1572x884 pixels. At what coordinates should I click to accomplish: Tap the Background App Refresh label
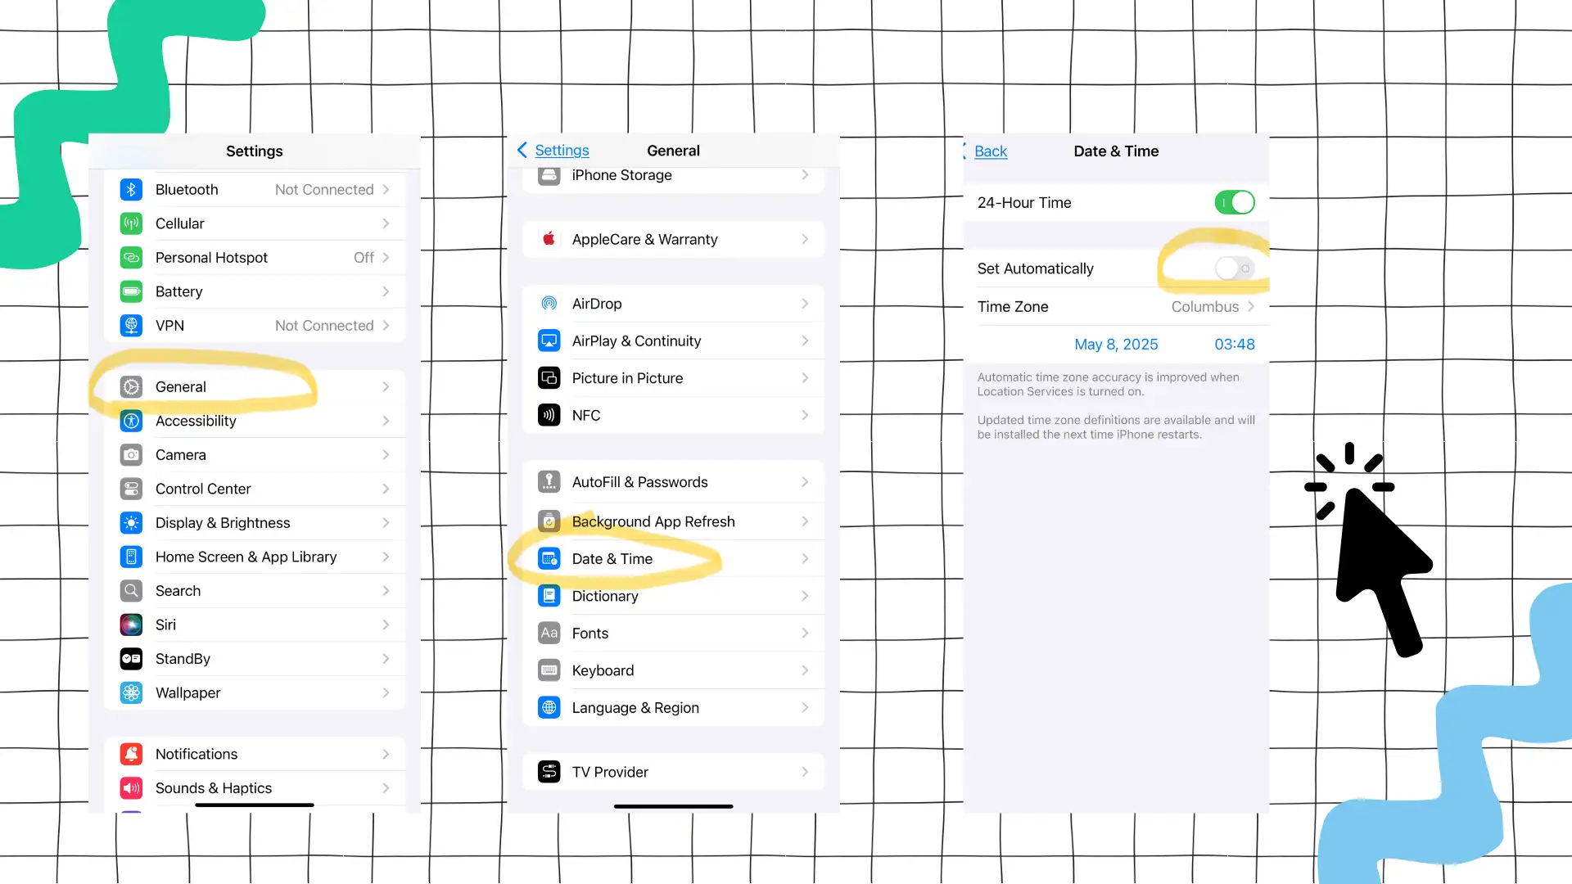coord(653,521)
